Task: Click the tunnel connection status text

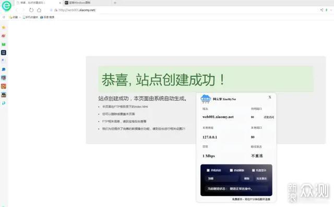Action: coord(230,189)
